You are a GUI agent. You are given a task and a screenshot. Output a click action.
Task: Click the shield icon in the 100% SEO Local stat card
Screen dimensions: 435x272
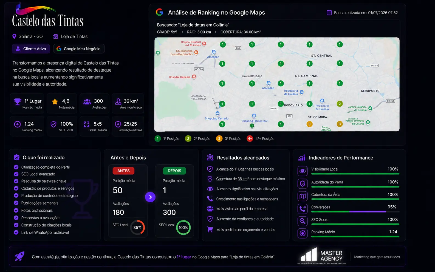point(53,124)
